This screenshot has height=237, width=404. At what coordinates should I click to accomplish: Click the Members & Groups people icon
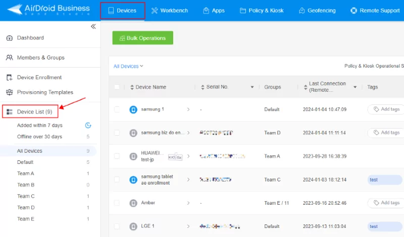click(9, 57)
